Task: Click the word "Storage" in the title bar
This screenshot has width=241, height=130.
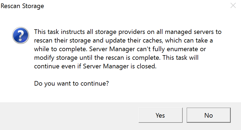Action: pyautogui.click(x=33, y=6)
